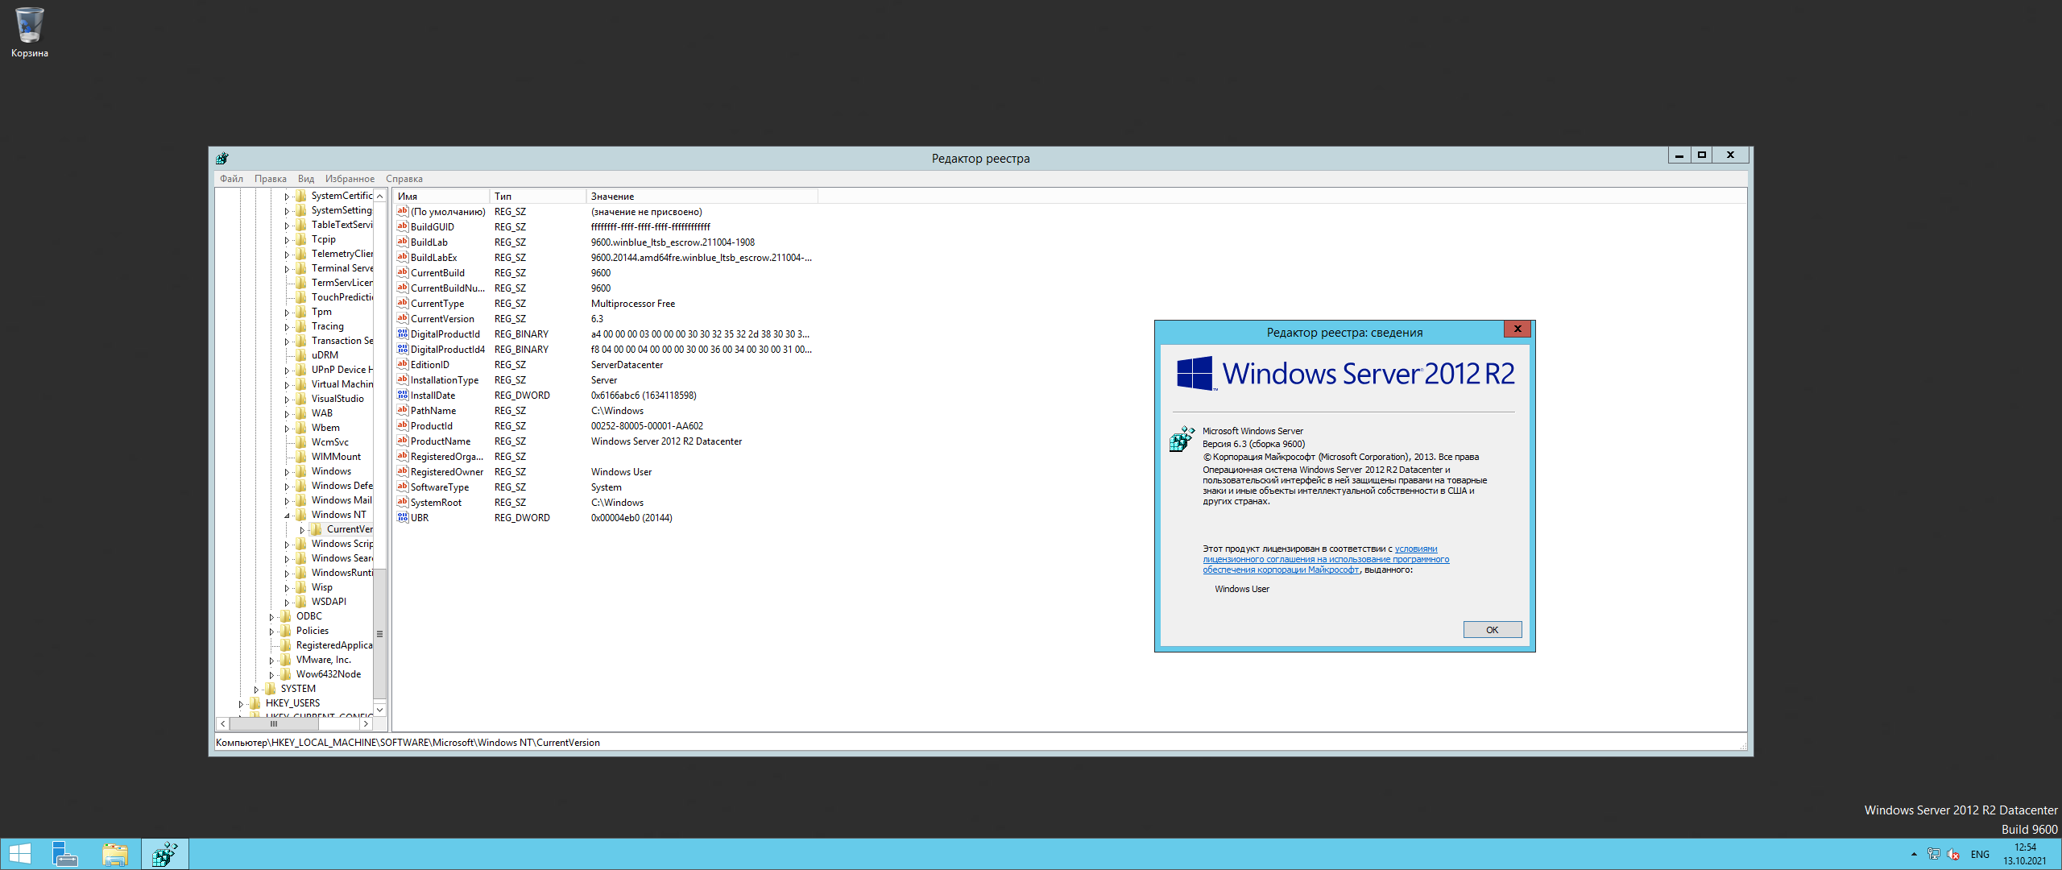The width and height of the screenshot is (2062, 870).
Task: Select the ProductName string value icon
Action: [x=403, y=441]
